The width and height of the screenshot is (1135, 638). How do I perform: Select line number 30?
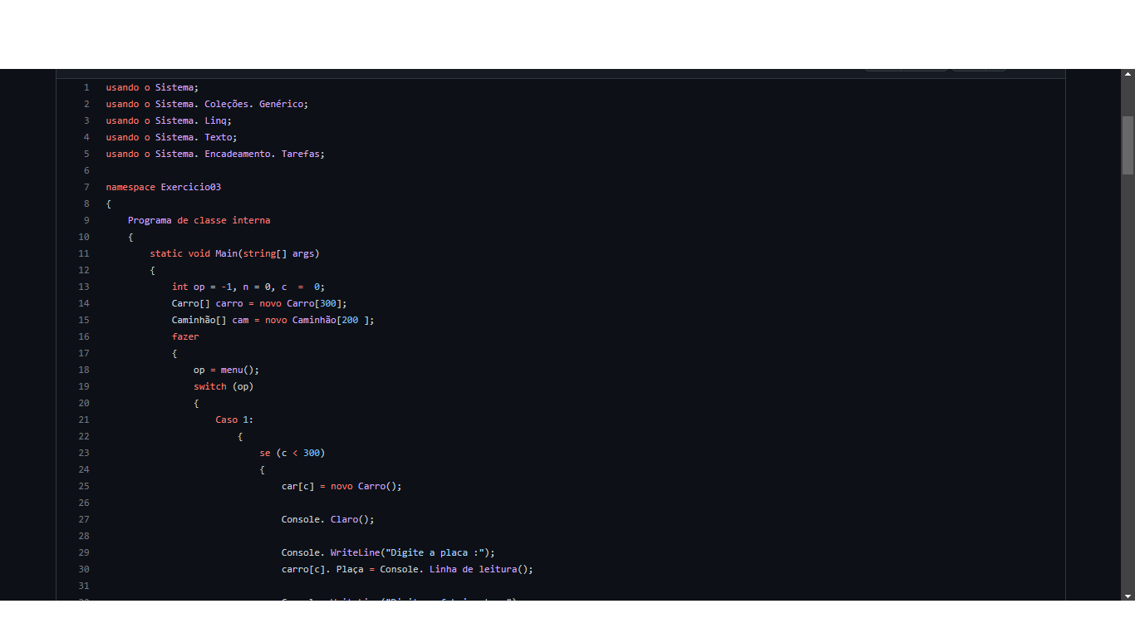pos(84,569)
